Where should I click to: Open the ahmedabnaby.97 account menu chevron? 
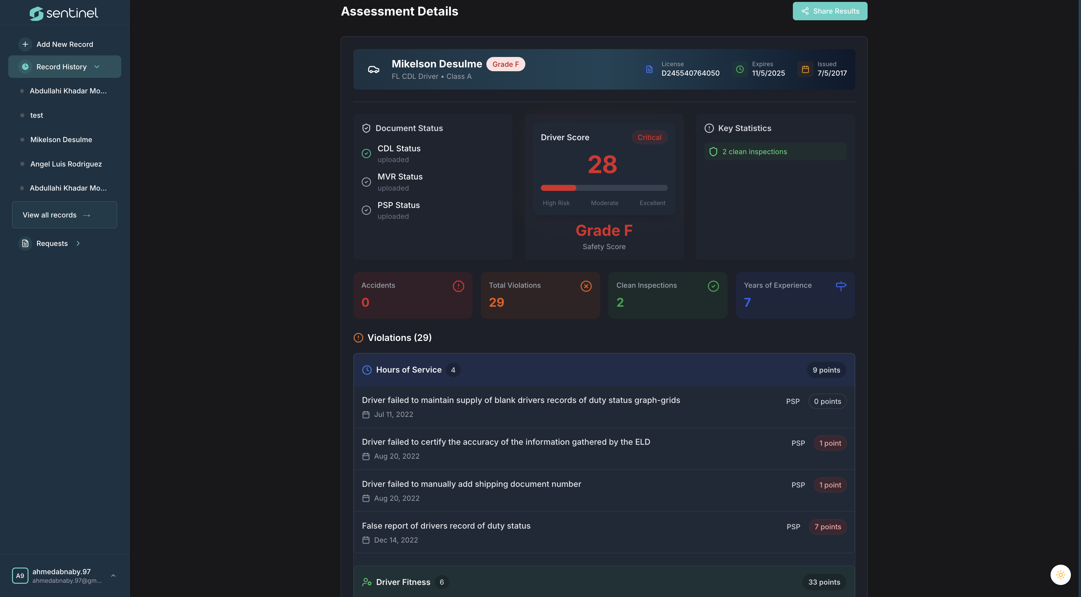click(113, 575)
